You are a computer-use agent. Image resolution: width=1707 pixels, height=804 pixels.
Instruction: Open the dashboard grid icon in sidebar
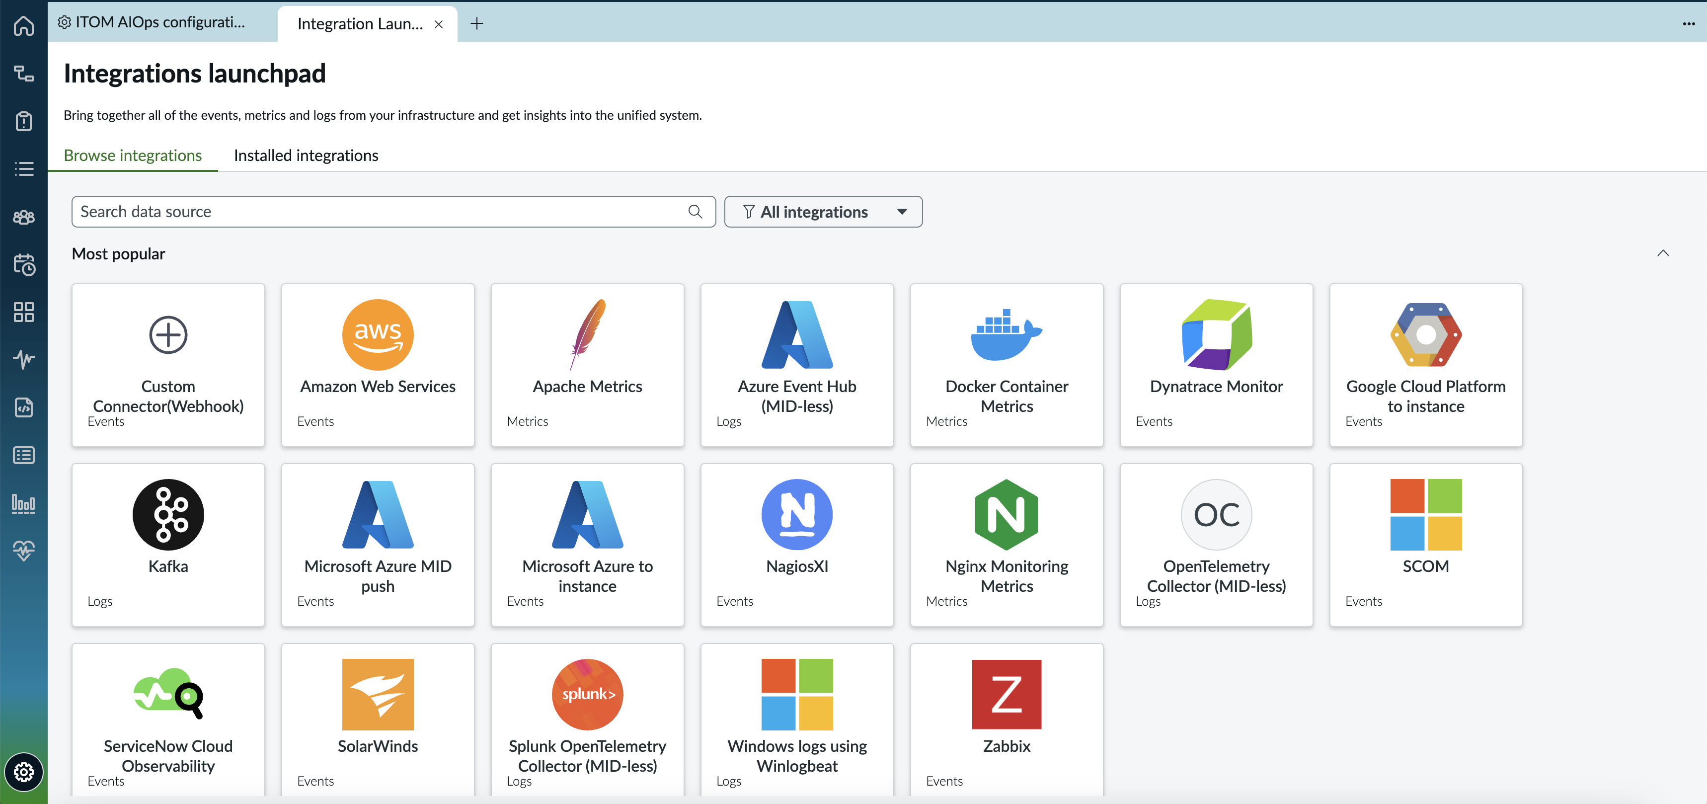click(24, 312)
